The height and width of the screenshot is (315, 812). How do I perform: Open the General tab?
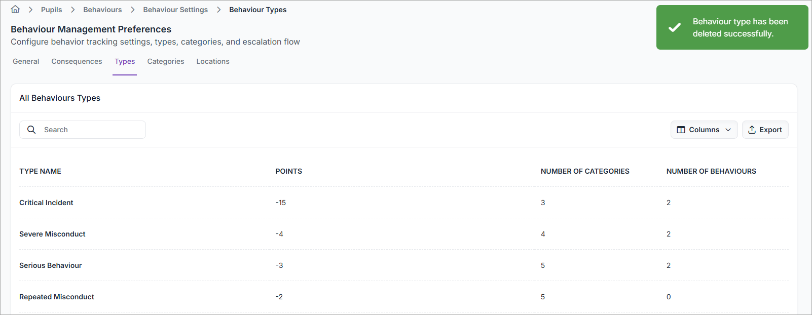coord(26,61)
